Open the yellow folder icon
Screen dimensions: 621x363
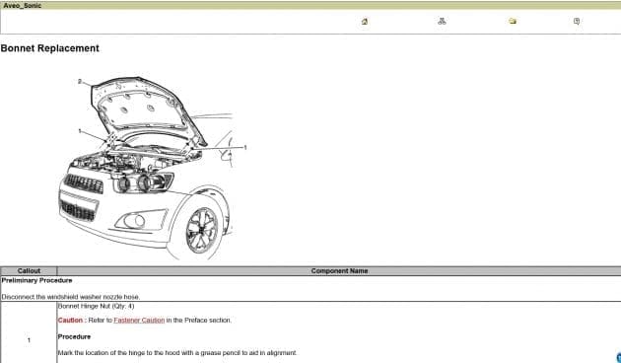pos(513,21)
